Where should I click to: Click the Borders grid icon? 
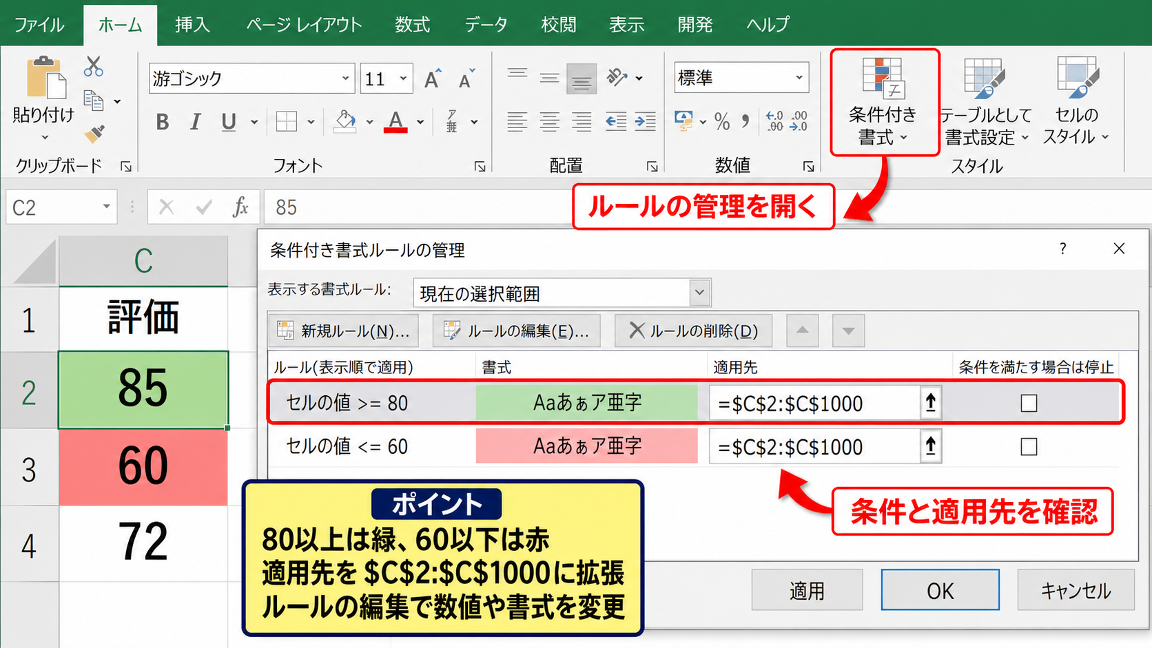286,122
